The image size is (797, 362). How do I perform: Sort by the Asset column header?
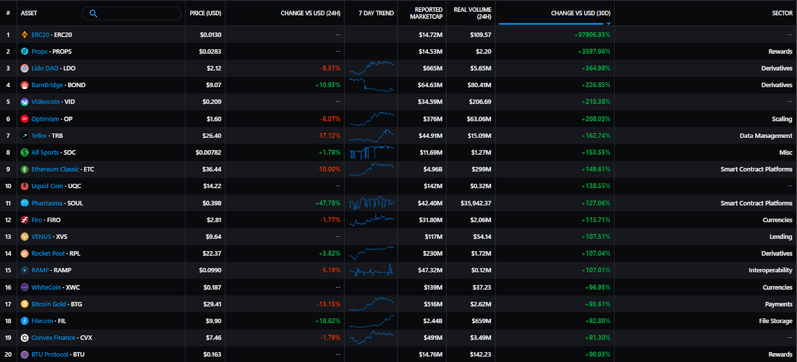tap(29, 13)
